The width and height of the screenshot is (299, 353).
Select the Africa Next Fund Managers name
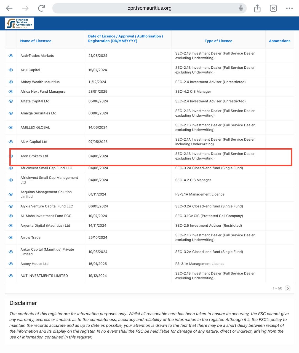tap(43, 92)
